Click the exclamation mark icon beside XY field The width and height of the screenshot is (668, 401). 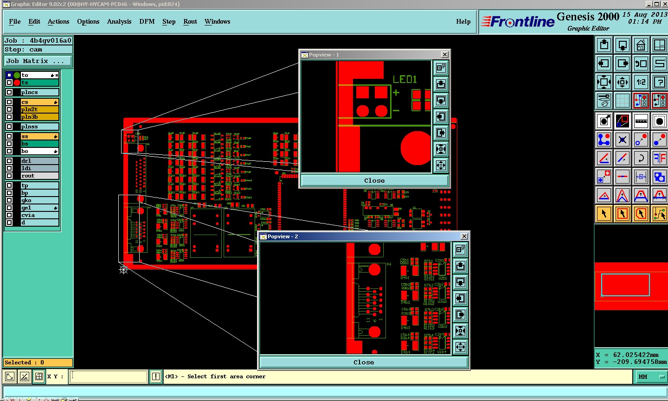[156, 376]
